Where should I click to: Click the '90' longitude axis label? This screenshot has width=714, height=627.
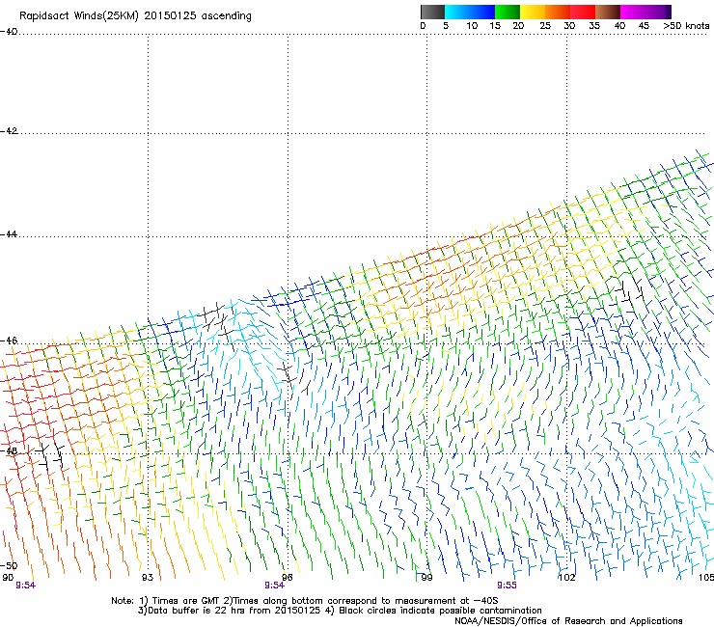click(x=8, y=578)
